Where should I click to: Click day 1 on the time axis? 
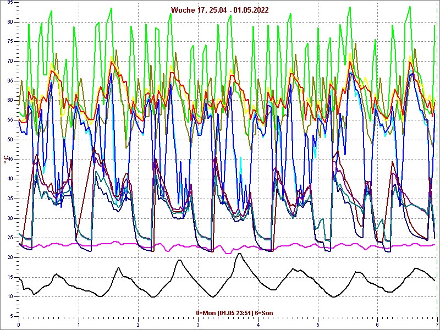79,326
